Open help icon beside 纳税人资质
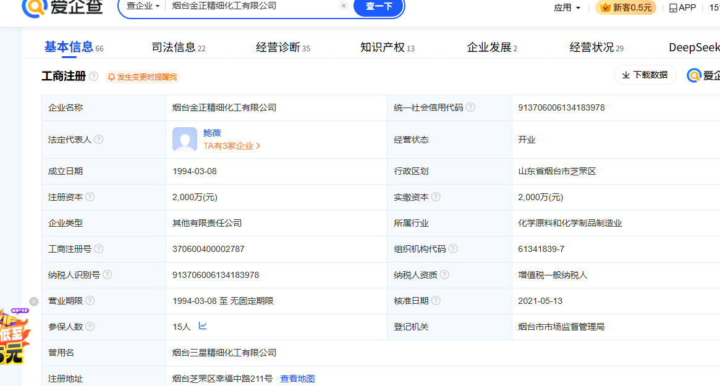Image resolution: width=720 pixels, height=386 pixels. (x=444, y=274)
